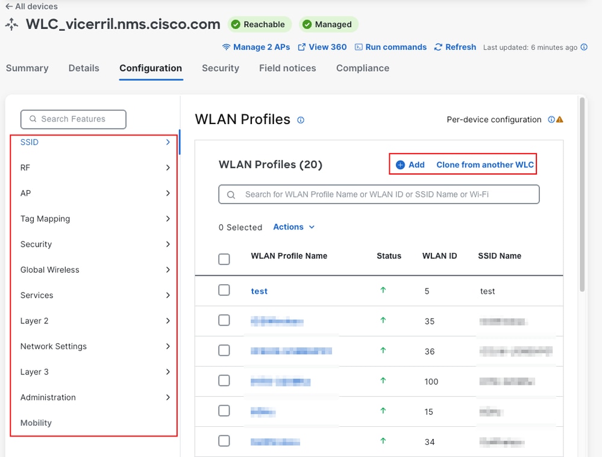Switch to the Details tab
The image size is (602, 457).
point(84,68)
